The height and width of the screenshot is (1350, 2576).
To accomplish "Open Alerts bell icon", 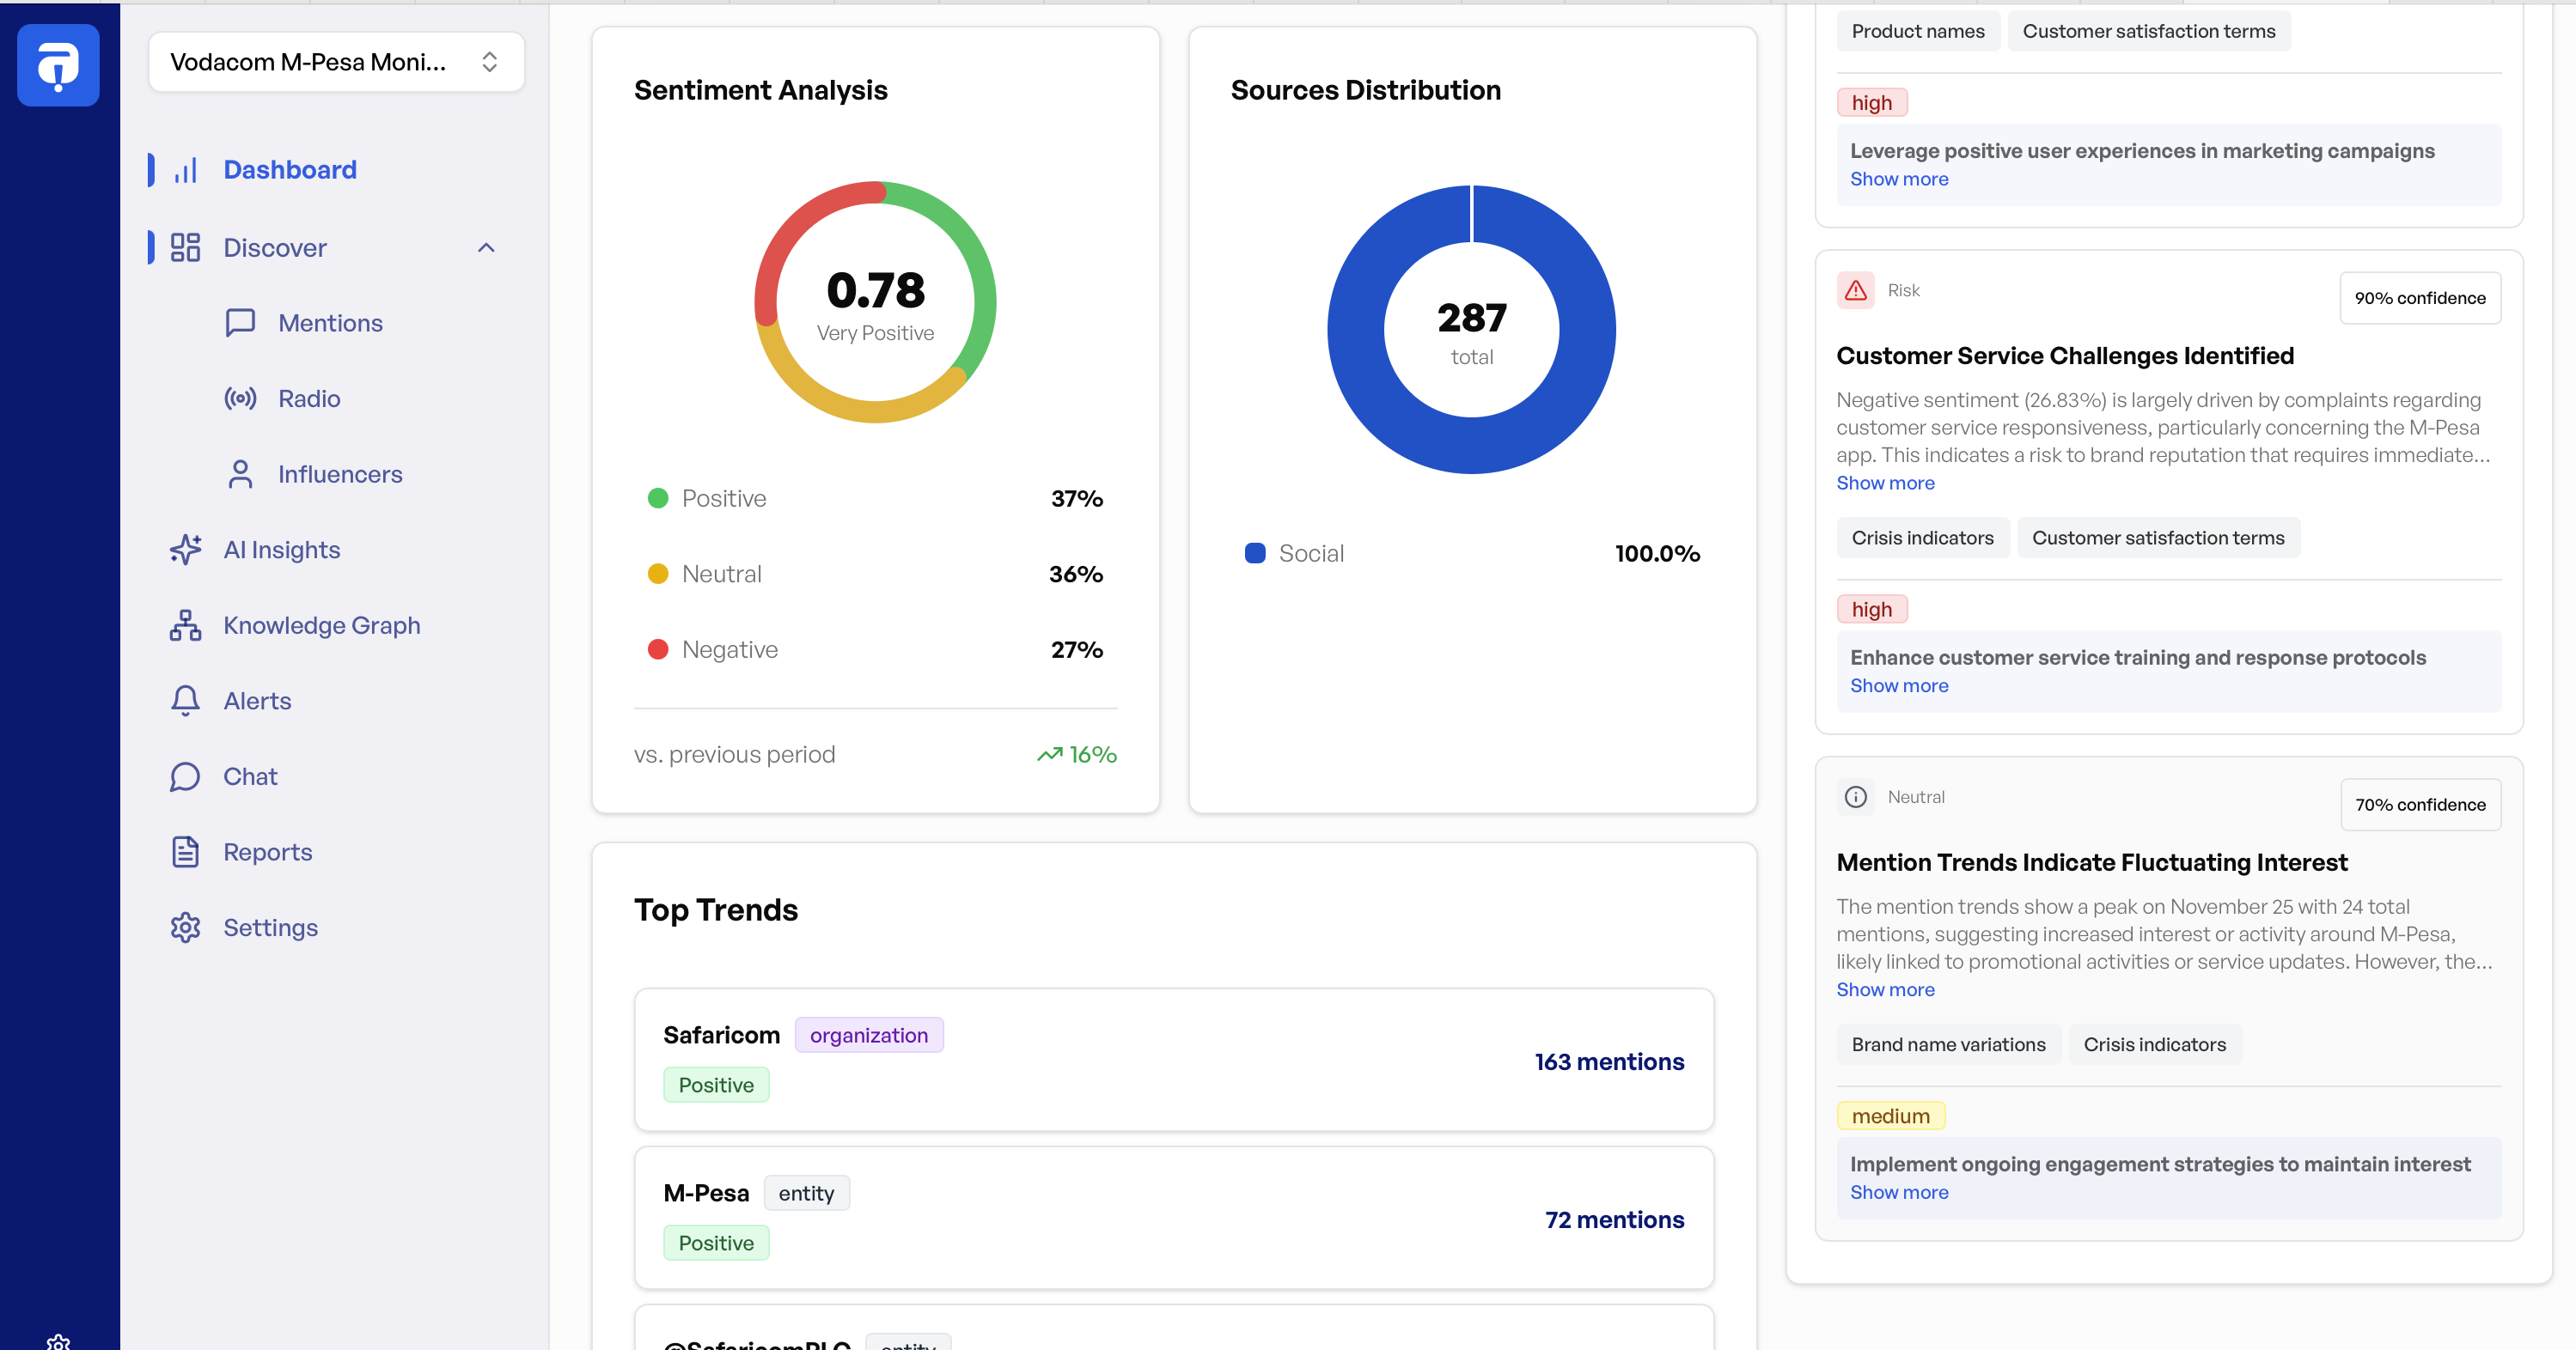I will pos(186,701).
